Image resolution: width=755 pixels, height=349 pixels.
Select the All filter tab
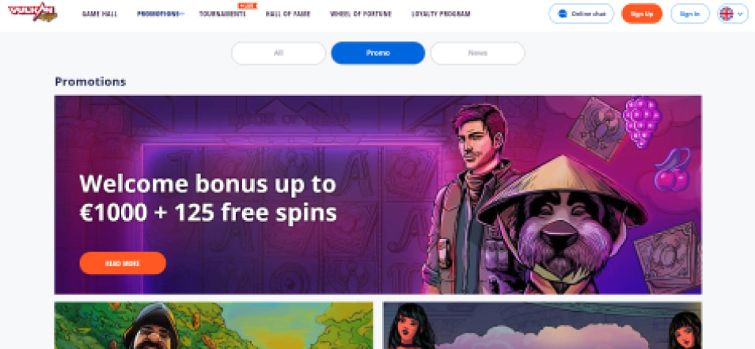point(279,53)
